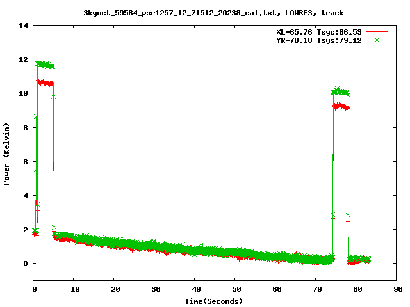Click y-axis tick label 2
This screenshot has height=307, width=410.
click(x=26, y=230)
